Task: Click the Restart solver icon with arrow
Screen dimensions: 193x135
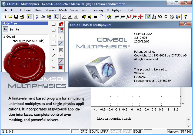Action: point(102,17)
